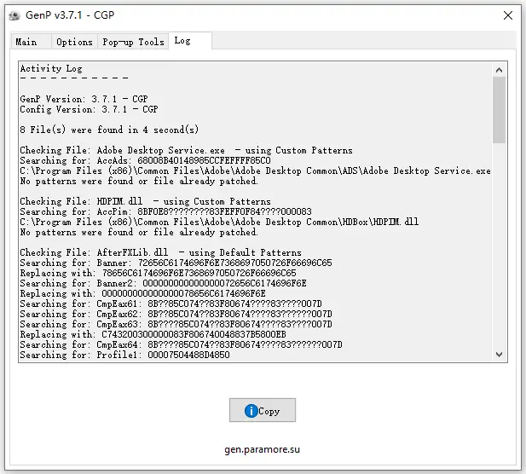Click 'Checking File: HDPIM.dll' line

[x=145, y=201]
